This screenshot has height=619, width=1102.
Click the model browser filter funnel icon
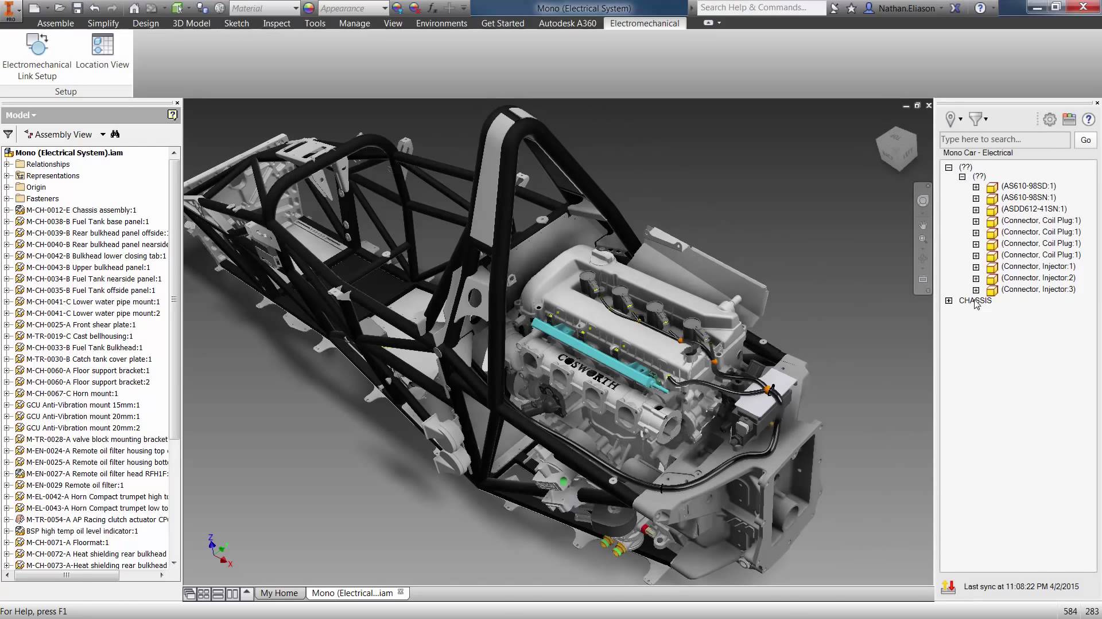tap(8, 134)
